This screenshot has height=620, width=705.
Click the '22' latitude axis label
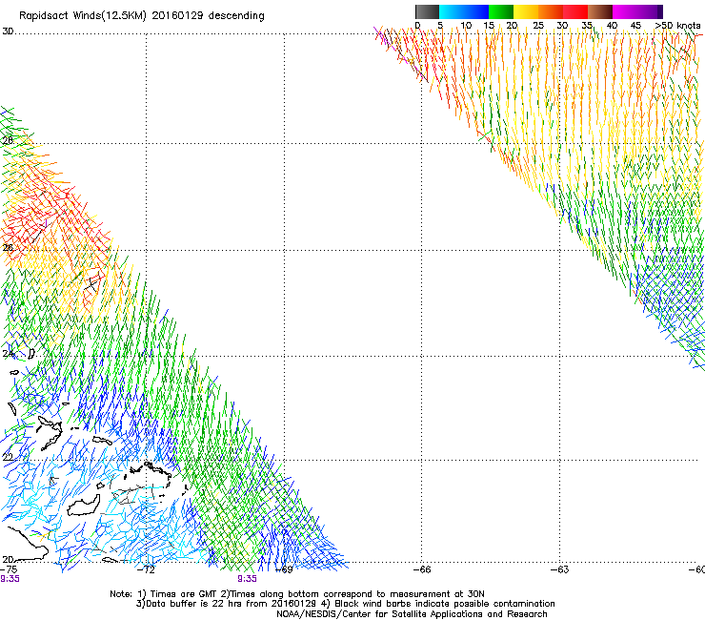[8, 457]
